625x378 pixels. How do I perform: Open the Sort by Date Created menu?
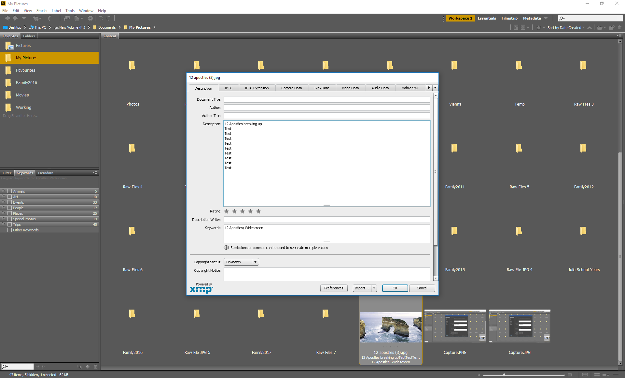click(566, 28)
